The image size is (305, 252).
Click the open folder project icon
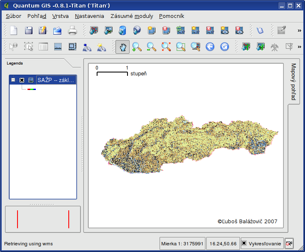(x=57, y=30)
